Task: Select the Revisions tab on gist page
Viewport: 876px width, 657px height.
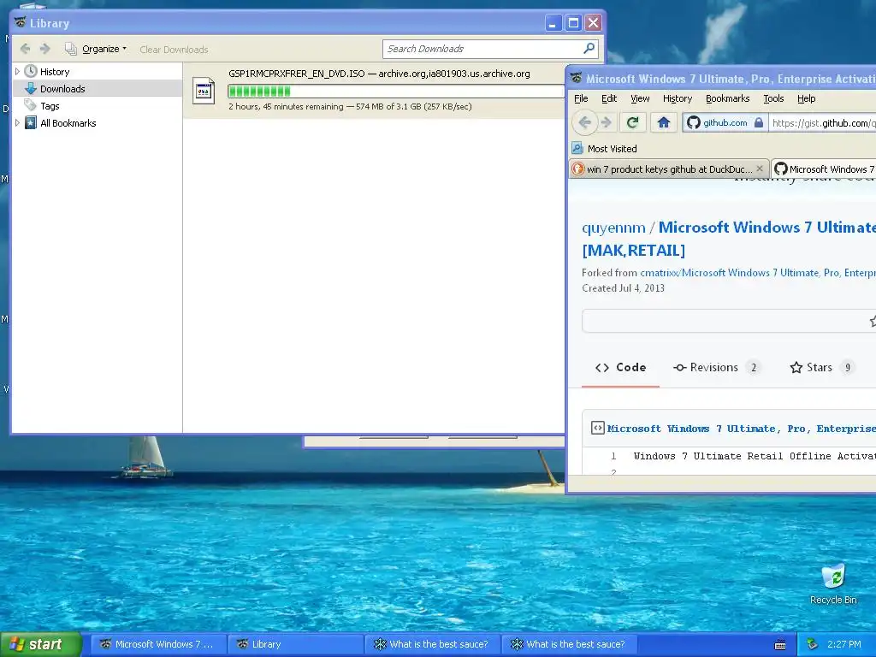Action: tap(717, 368)
